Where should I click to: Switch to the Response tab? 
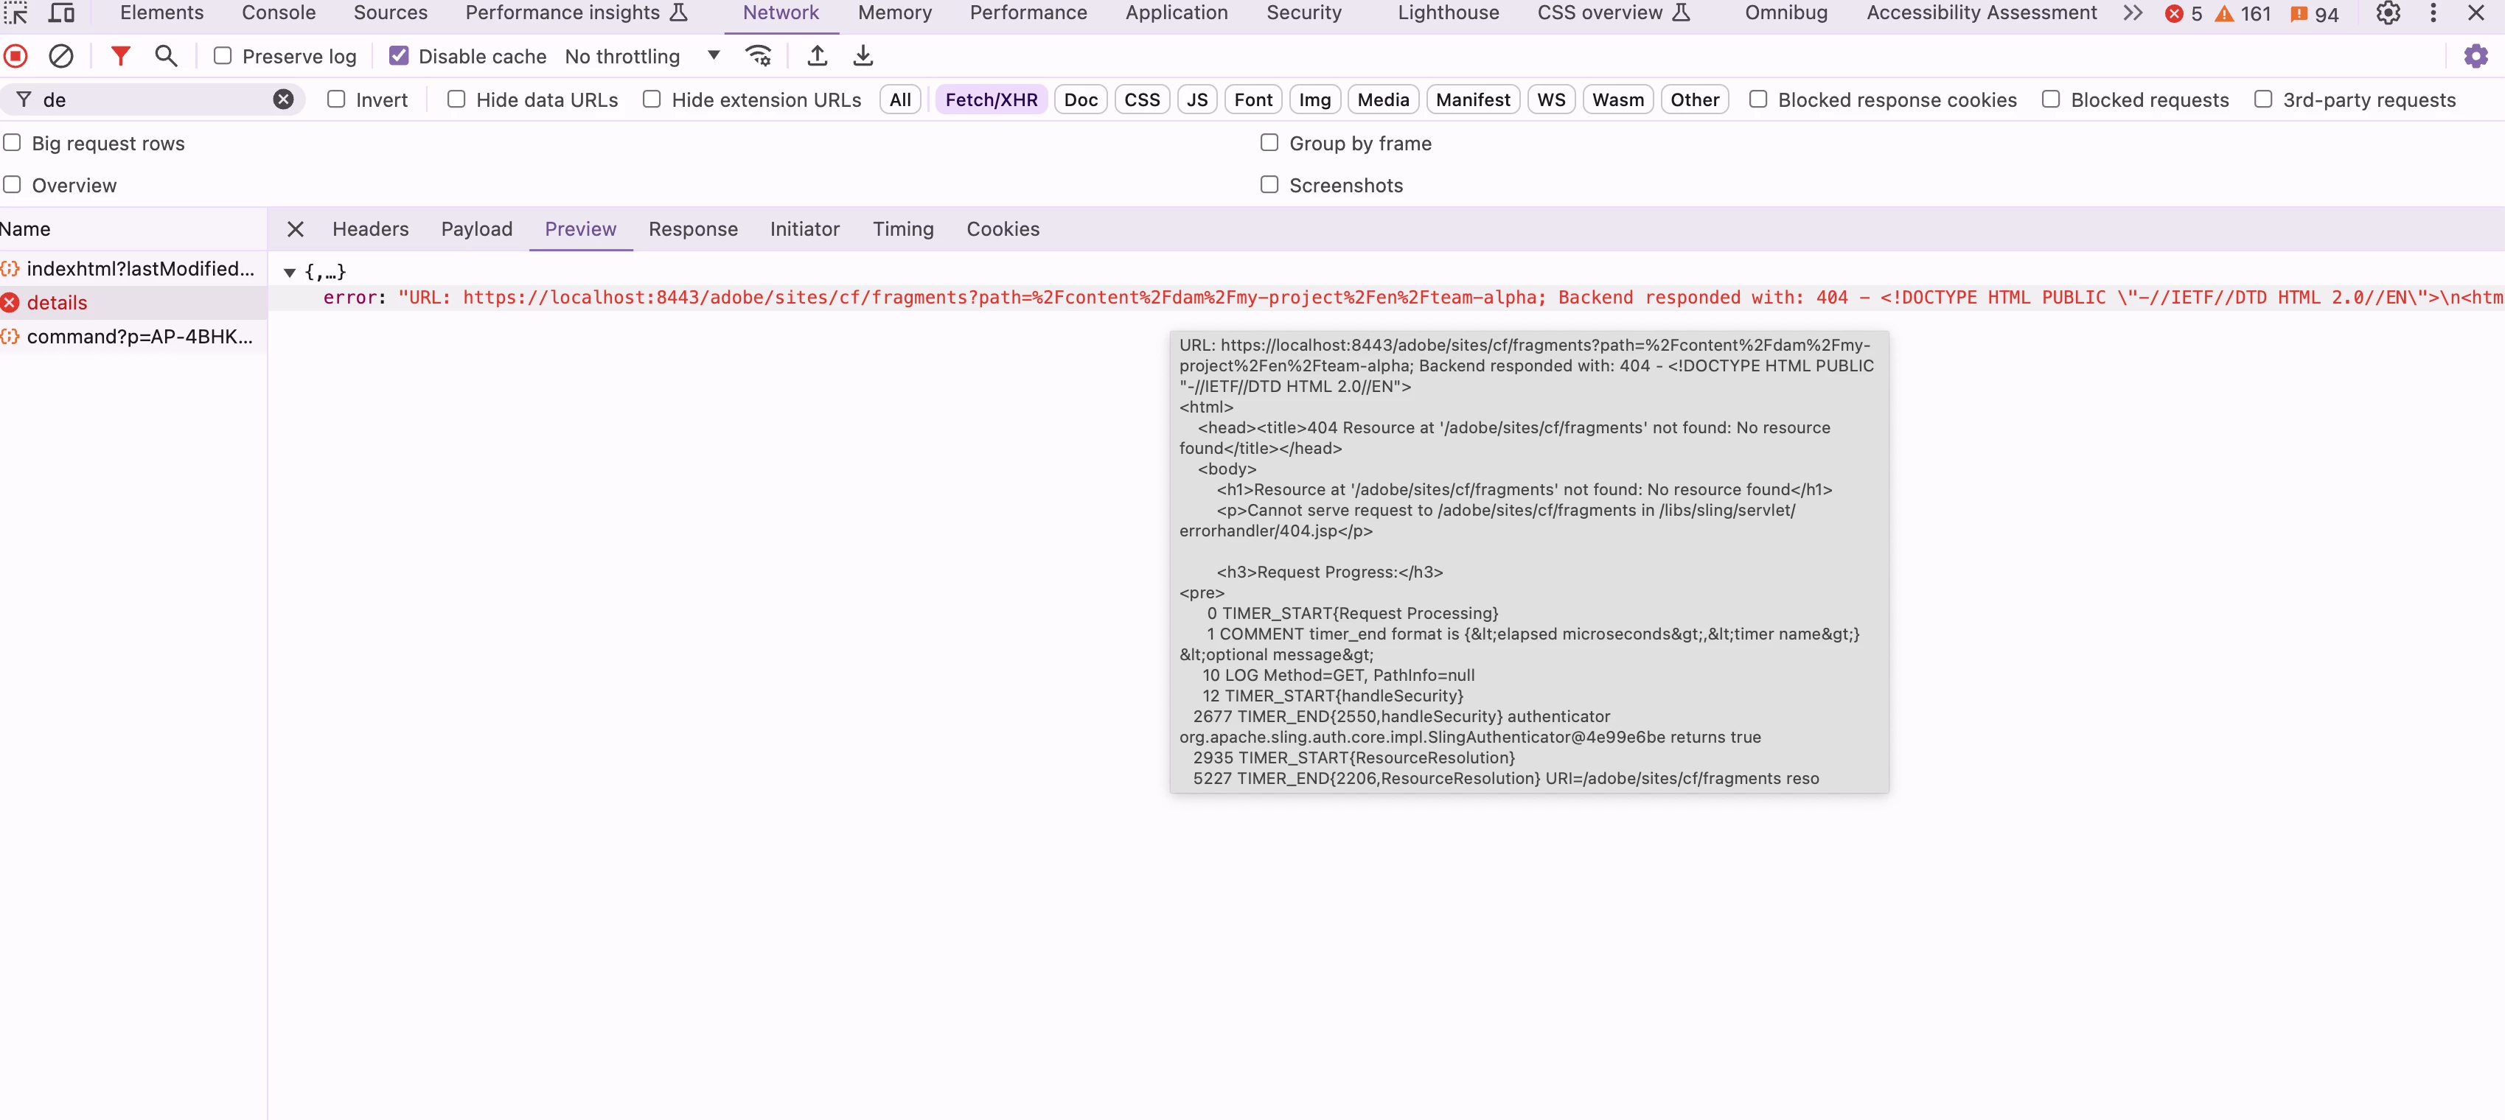[x=692, y=229]
